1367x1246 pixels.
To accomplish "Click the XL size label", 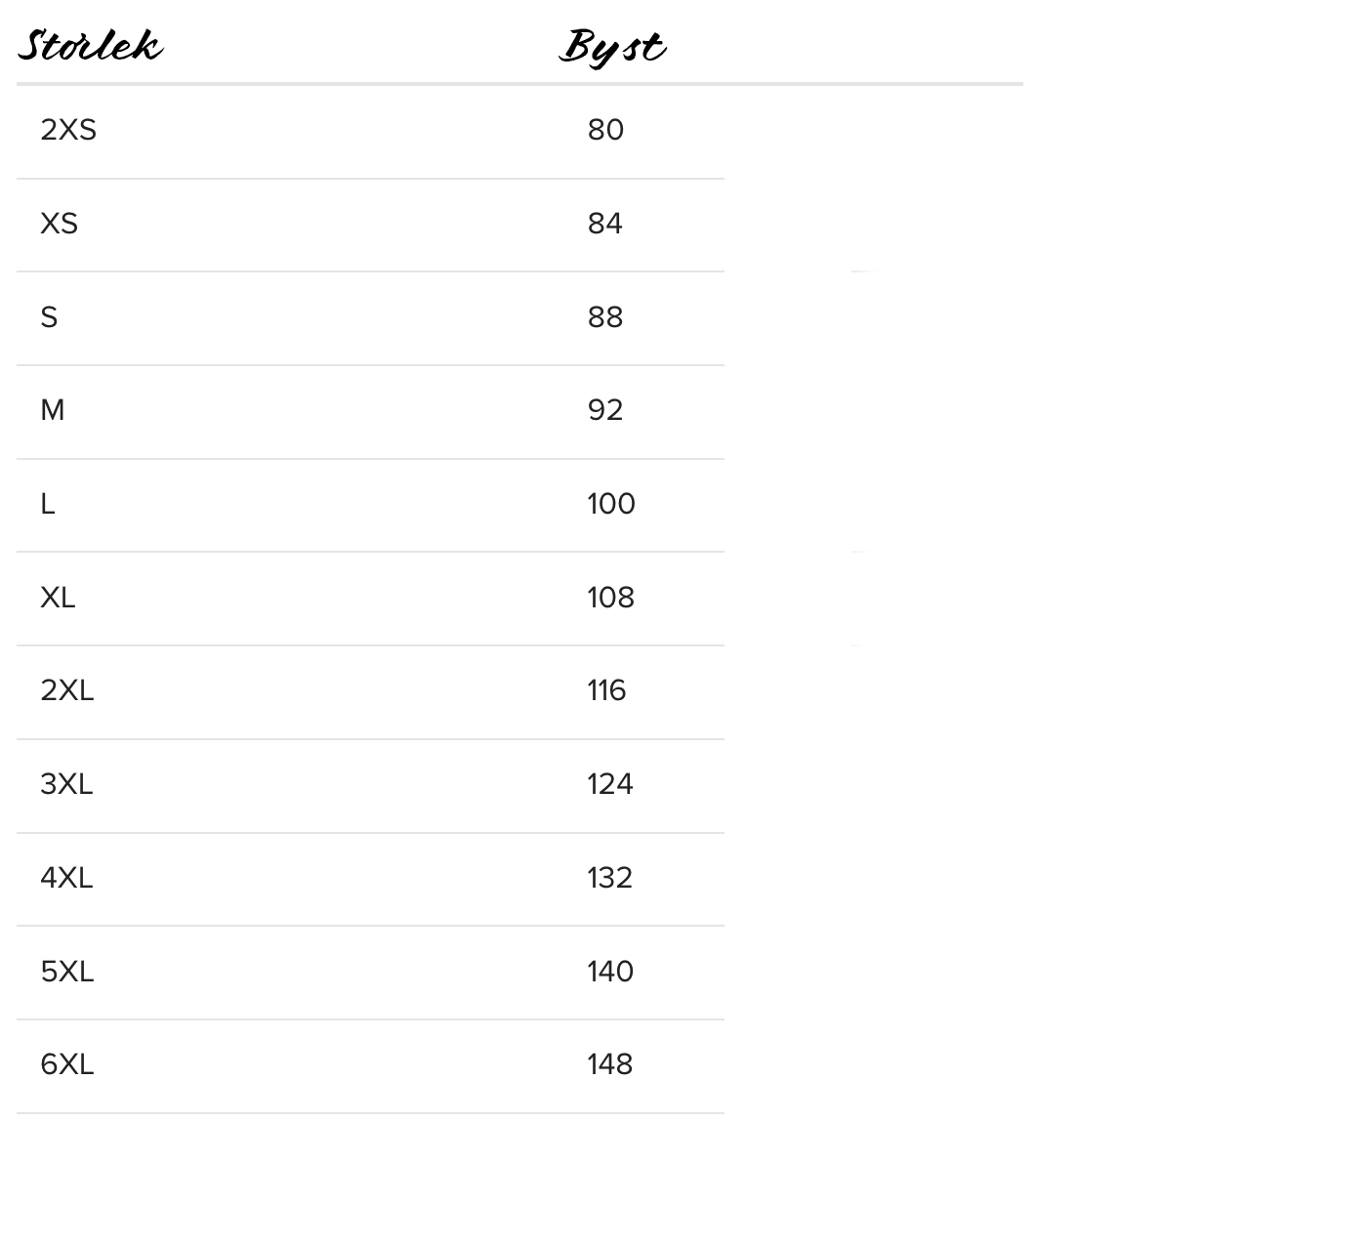I will pos(58,598).
